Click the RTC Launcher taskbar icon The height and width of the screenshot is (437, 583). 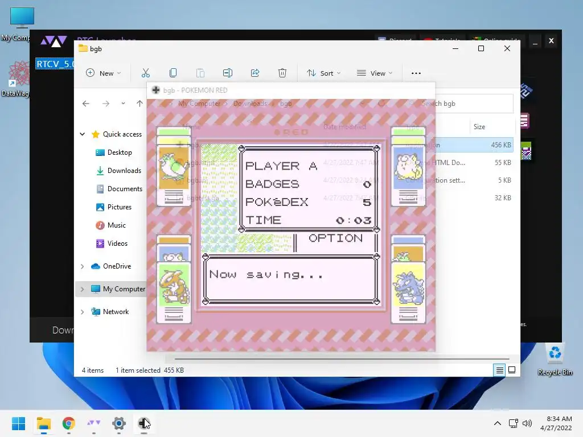94,423
